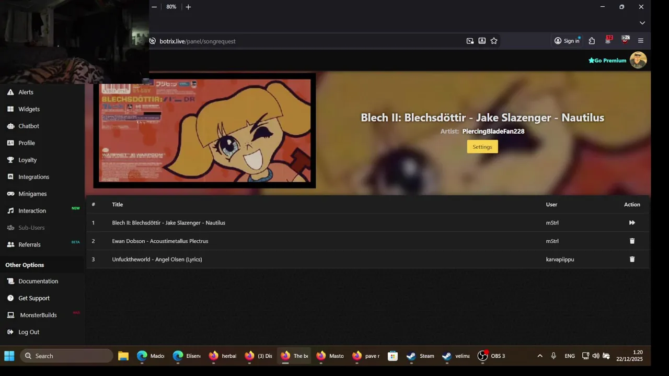669x376 pixels.
Task: Click the 80% zoom level indicator
Action: tap(171, 7)
